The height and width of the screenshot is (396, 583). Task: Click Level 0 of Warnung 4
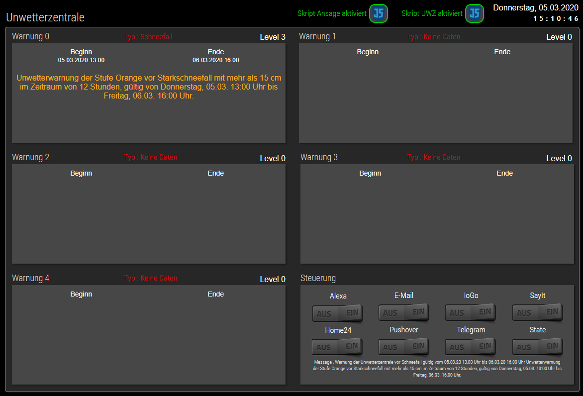(273, 279)
